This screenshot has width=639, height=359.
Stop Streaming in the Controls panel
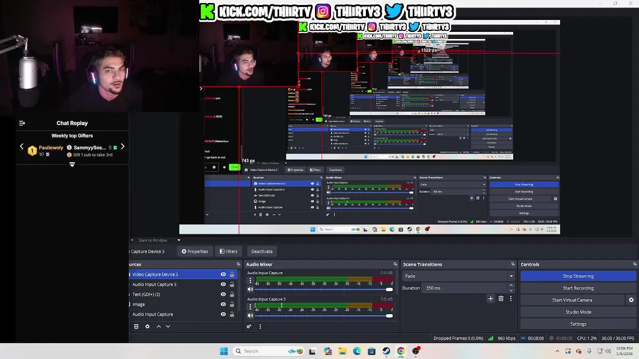point(578,276)
